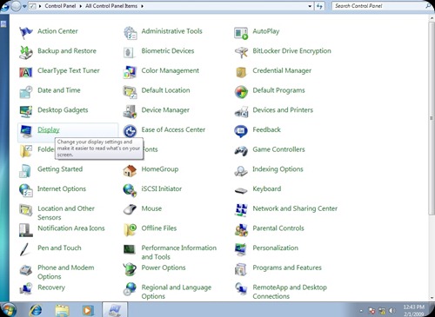Open the Action Center flag icon
The height and width of the screenshot is (317, 435).
pyautogui.click(x=26, y=32)
